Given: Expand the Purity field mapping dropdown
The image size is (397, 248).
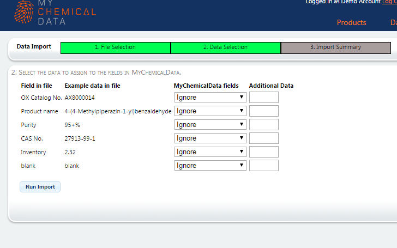Looking at the screenshot, I should pyautogui.click(x=210, y=125).
